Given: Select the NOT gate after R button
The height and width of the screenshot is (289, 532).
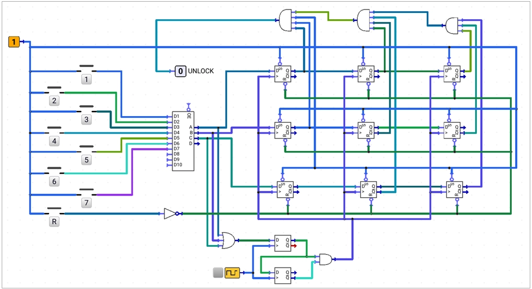Looking at the screenshot, I should coord(171,214).
